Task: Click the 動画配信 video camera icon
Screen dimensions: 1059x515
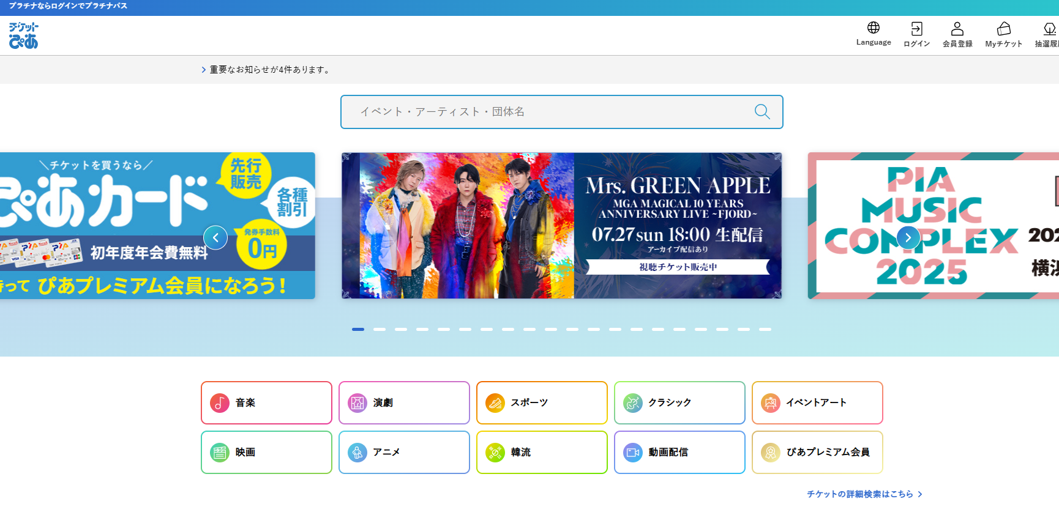Action: tap(633, 453)
